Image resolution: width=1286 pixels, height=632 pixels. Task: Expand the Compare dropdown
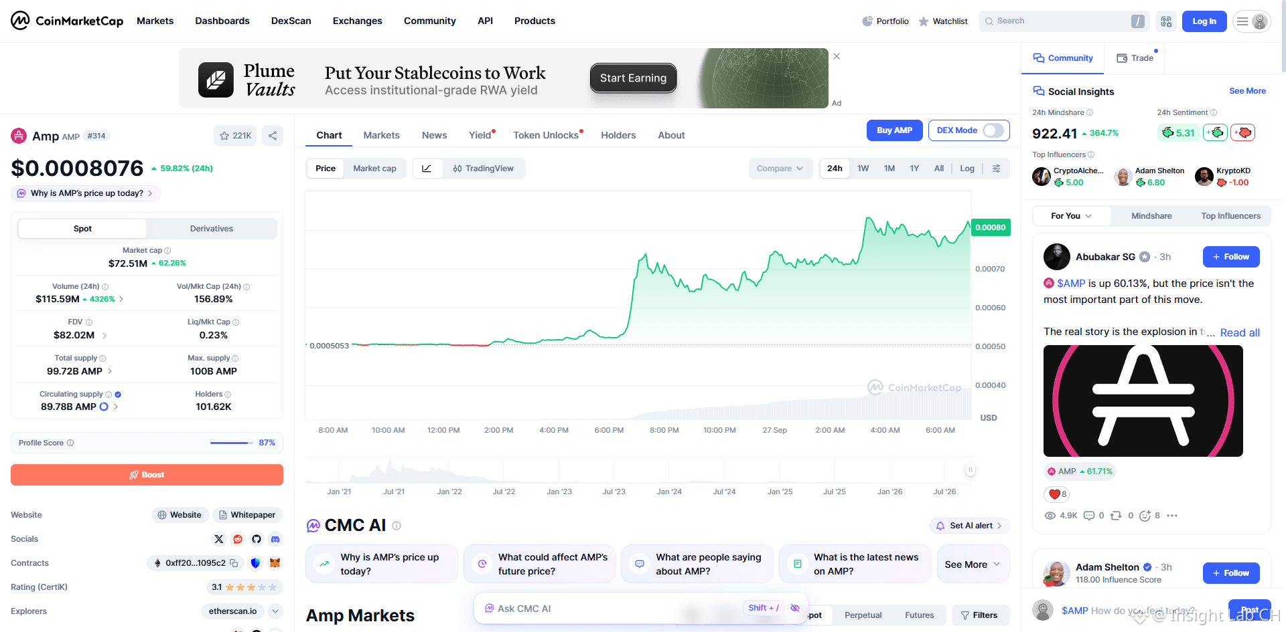click(780, 169)
